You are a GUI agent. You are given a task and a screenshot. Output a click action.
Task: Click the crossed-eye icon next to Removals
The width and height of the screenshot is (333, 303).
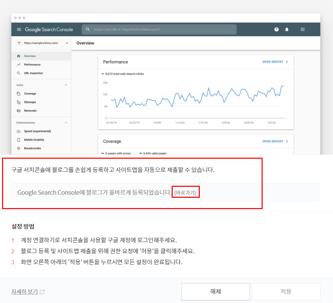(19, 111)
